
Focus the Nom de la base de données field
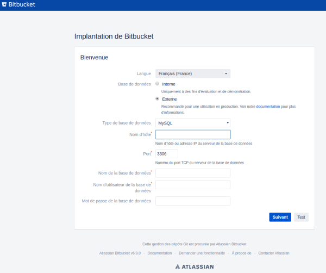pos(193,173)
